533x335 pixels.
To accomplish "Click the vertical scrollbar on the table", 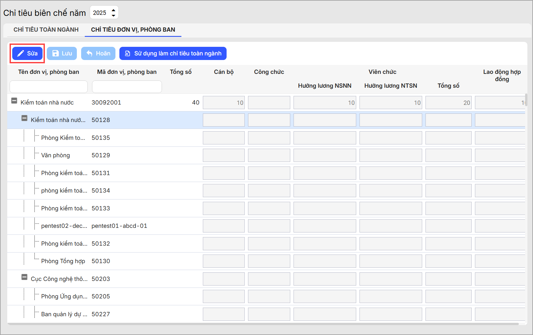I will pos(526,100).
